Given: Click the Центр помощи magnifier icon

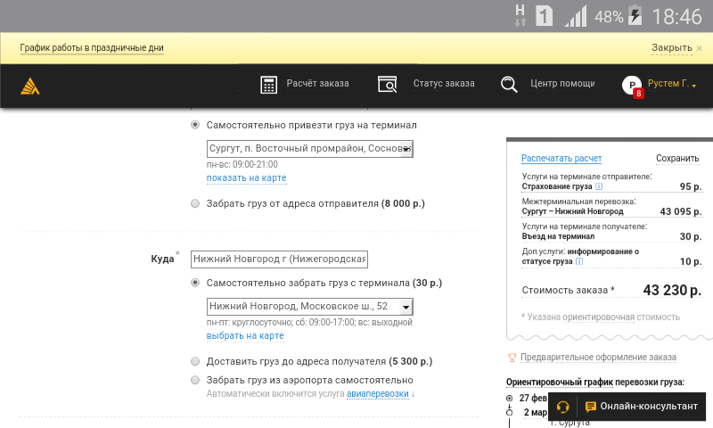Looking at the screenshot, I should coord(509,85).
